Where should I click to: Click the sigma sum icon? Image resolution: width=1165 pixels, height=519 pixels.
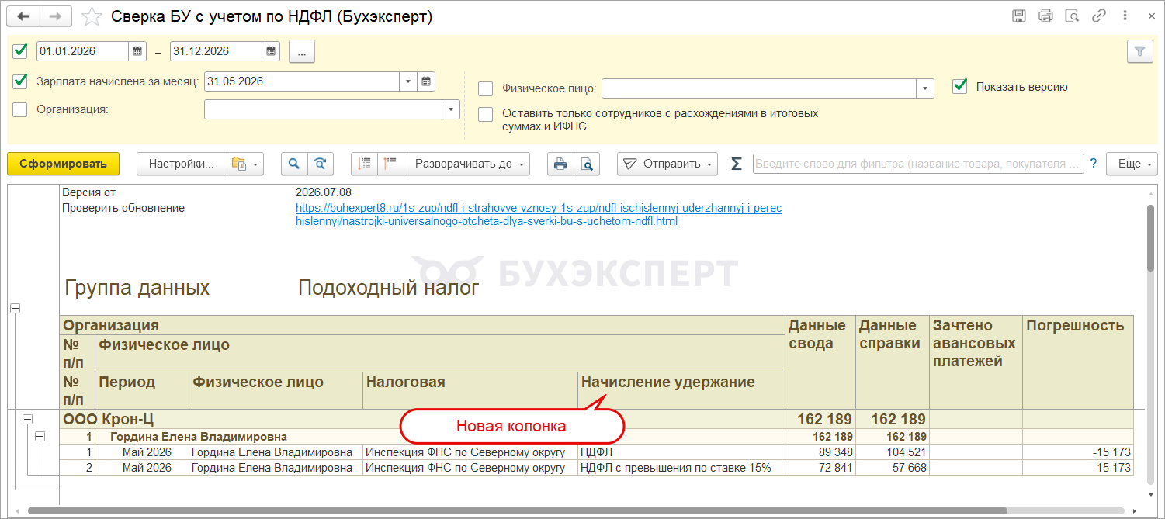pyautogui.click(x=737, y=164)
